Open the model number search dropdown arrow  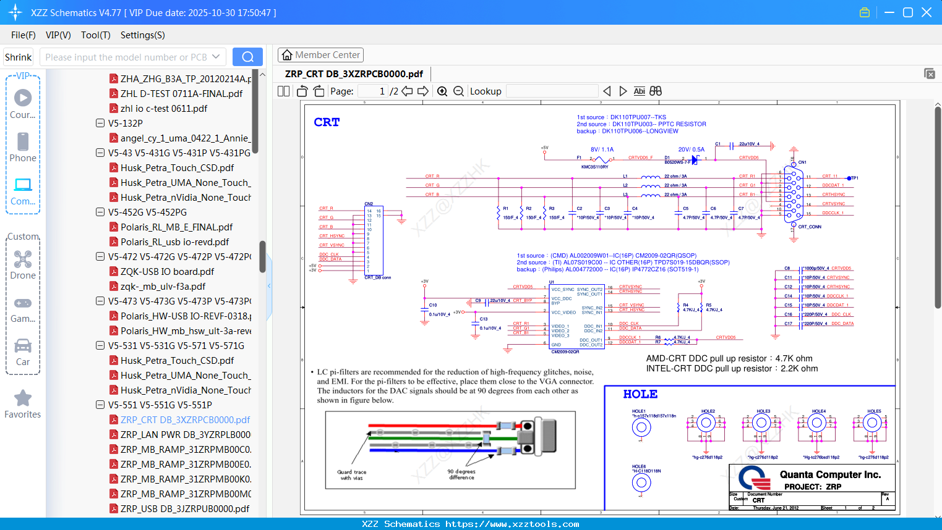[x=216, y=57]
